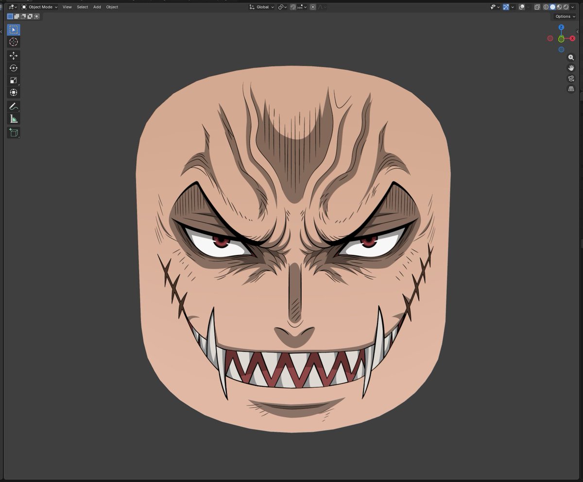583x482 pixels.
Task: Toggle the camera view icon
Action: pos(571,78)
